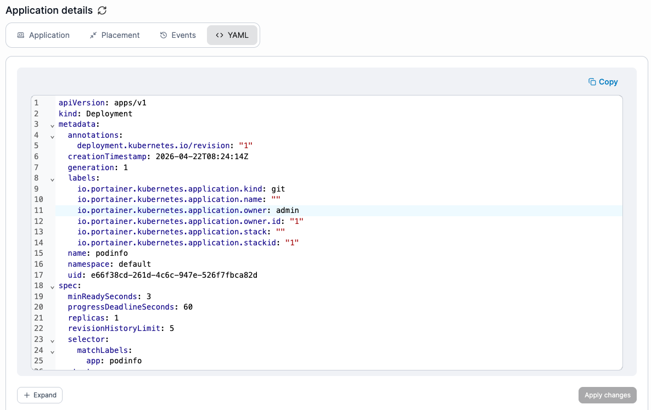
Task: Click the plus icon on Expand button
Action: 27,395
